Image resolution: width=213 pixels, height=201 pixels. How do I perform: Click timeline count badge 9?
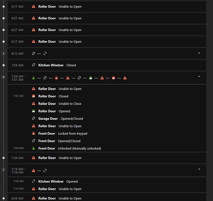point(4,77)
